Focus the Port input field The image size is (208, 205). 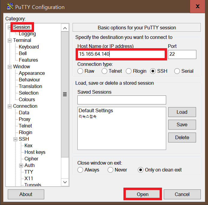pos(182,54)
